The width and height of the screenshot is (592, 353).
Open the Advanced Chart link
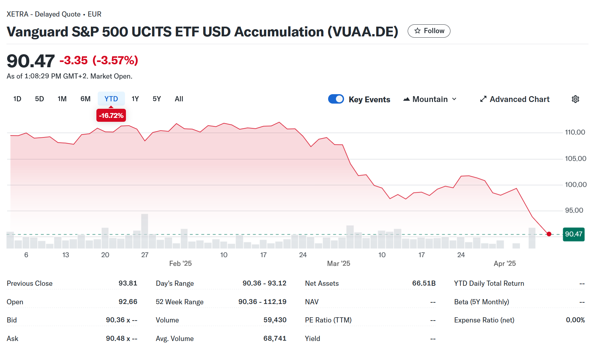click(x=519, y=99)
